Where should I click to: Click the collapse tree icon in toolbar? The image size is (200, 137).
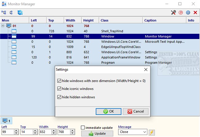11,13
